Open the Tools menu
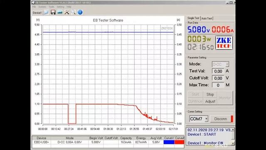The width and height of the screenshot is (266, 150). point(51,7)
